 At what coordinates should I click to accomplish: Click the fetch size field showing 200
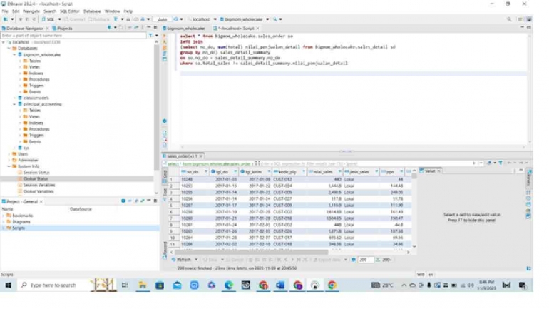tap(365, 260)
